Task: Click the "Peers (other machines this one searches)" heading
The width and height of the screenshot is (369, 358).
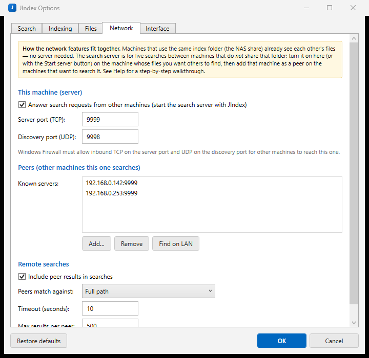Action: 79,167
